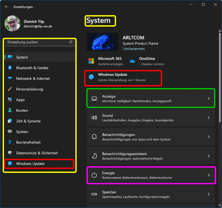222x208 pixels.
Task: Select the Netzwerk & Internet wifi icon
Action: coord(10,78)
